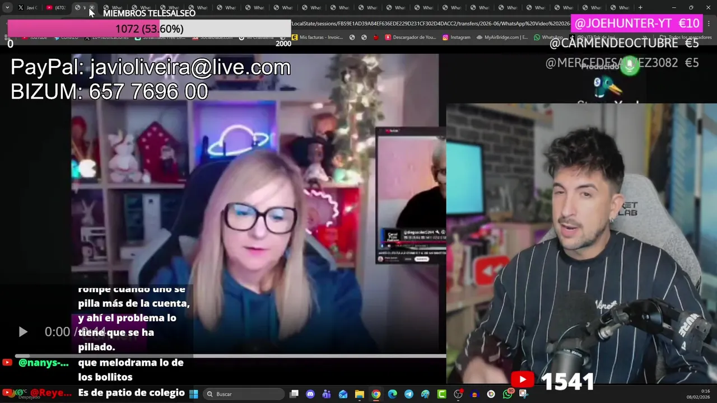Viewport: 717px width, 403px height.
Task: Click the YouTube subscriber count logo
Action: point(522,380)
